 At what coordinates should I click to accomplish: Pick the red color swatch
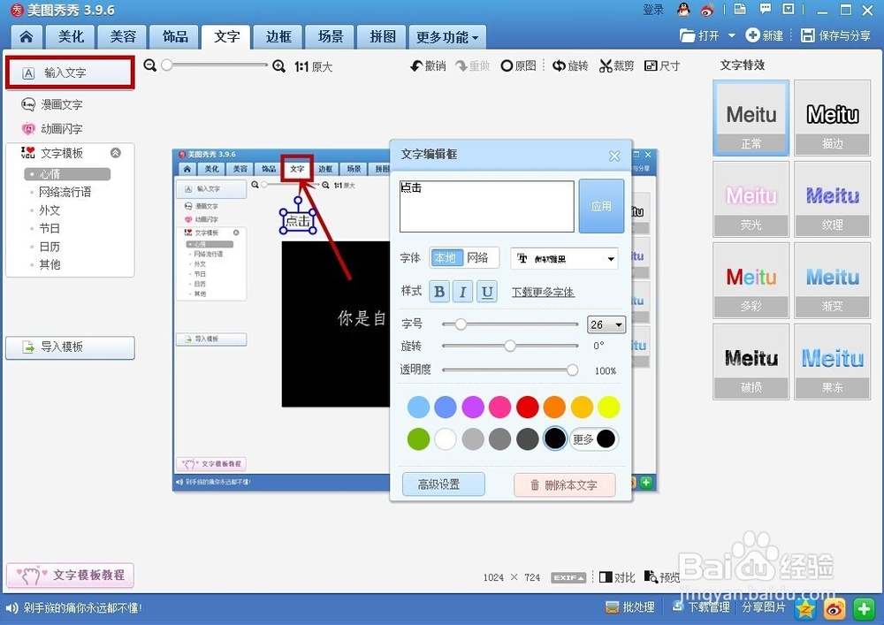click(x=527, y=407)
